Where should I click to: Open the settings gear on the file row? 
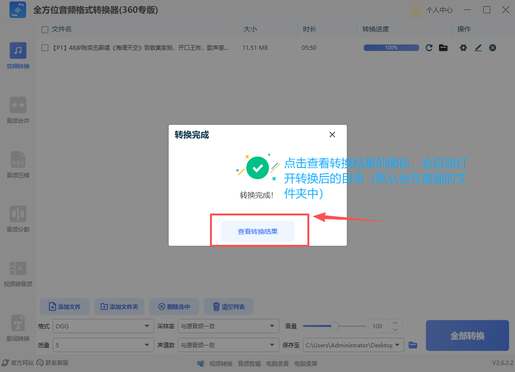tap(463, 47)
